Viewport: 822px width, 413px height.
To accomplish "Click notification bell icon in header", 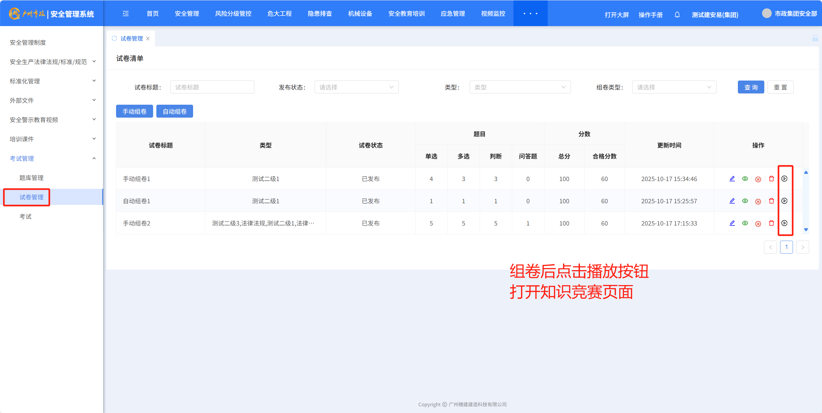I will [x=677, y=15].
